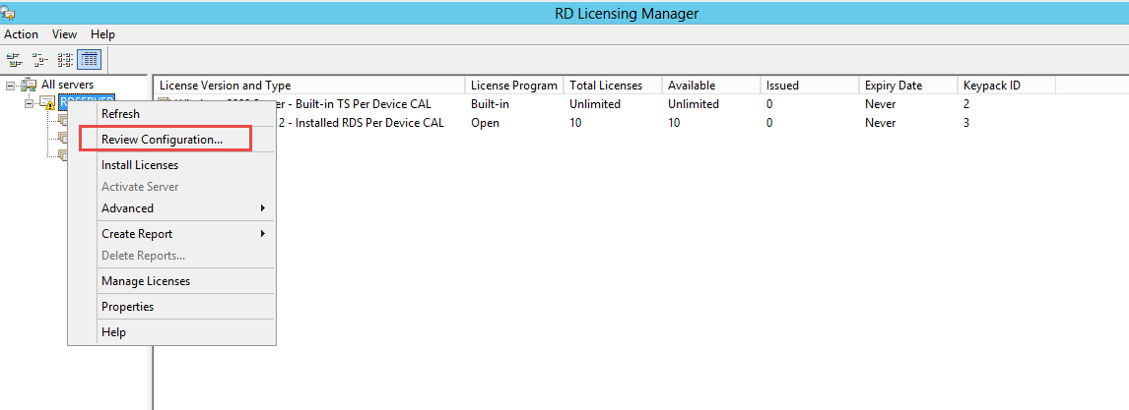
Task: Sort by Keypack ID column header
Action: tap(1007, 86)
